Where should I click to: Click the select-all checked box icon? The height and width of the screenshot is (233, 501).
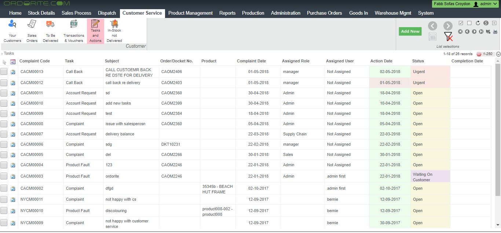coord(461,23)
